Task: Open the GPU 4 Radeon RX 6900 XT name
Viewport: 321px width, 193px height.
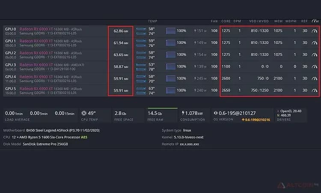Action: click(36, 77)
